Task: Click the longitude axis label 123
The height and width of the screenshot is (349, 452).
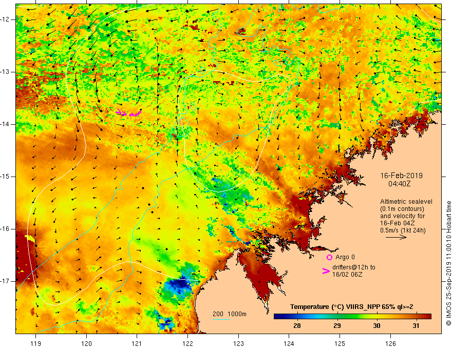Action: (x=238, y=343)
